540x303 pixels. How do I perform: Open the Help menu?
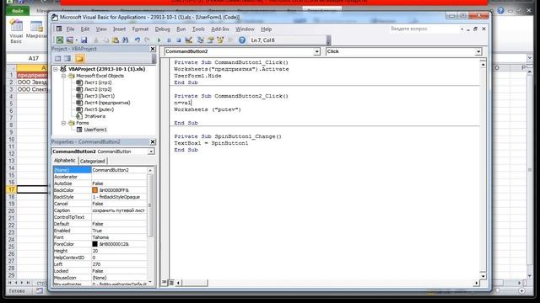tap(267, 29)
